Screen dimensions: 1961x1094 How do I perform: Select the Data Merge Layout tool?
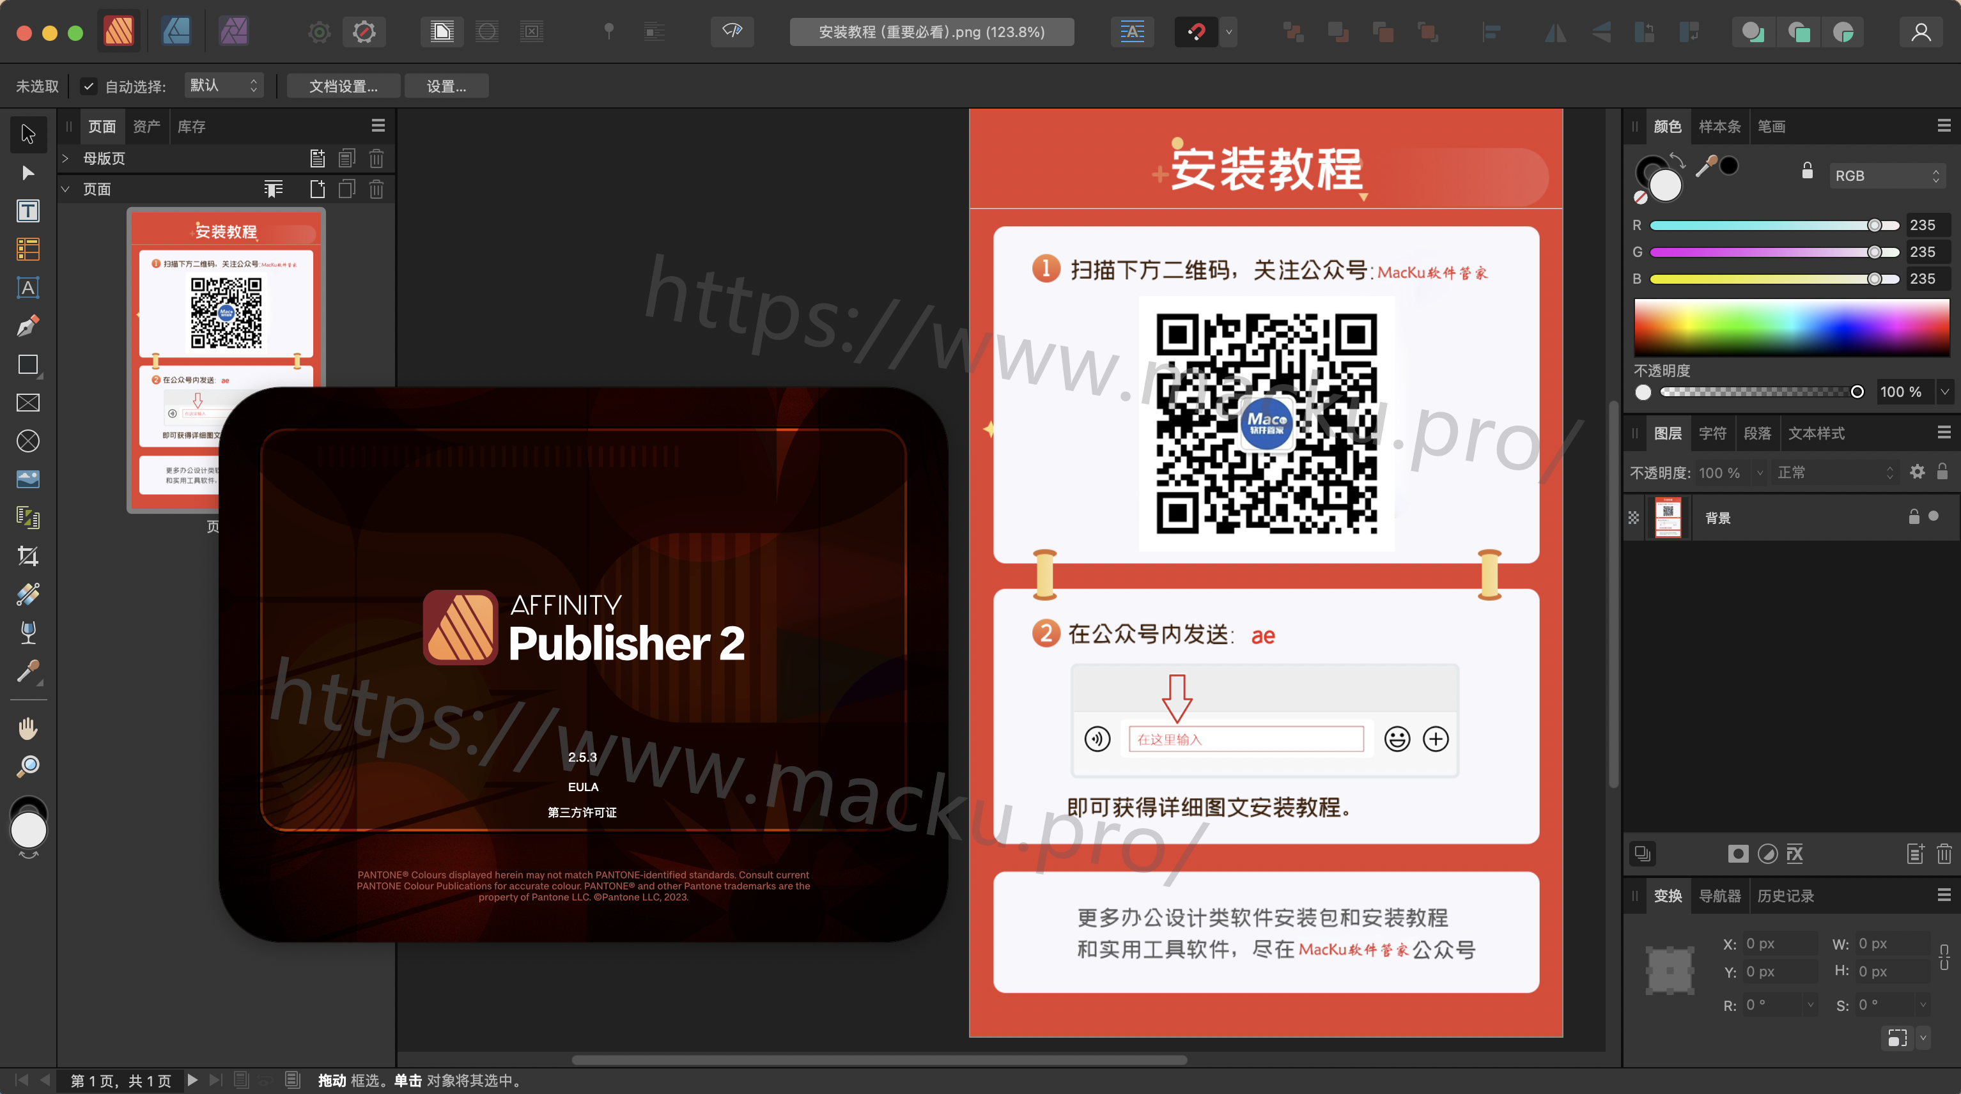click(28, 518)
